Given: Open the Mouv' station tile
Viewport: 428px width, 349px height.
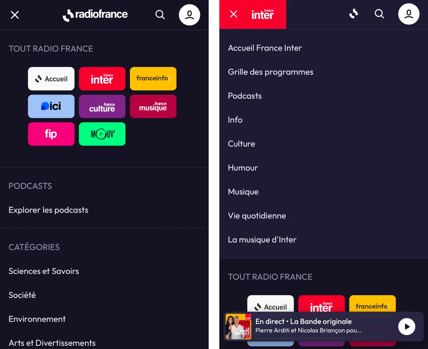Looking at the screenshot, I should [102, 134].
